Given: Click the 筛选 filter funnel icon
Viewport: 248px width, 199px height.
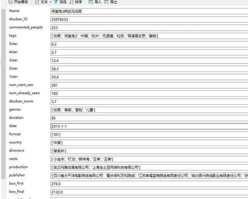Looking at the screenshot, I should point(56,2).
